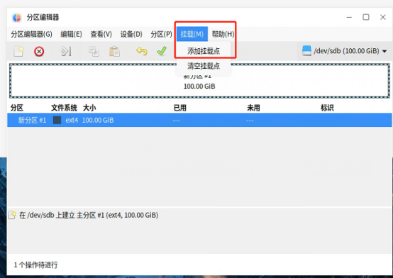
Task: Open the 分区(P) menu
Action: pyautogui.click(x=161, y=34)
